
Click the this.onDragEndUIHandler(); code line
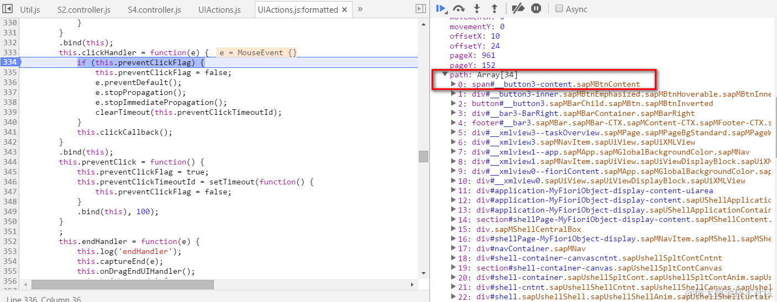(x=136, y=271)
